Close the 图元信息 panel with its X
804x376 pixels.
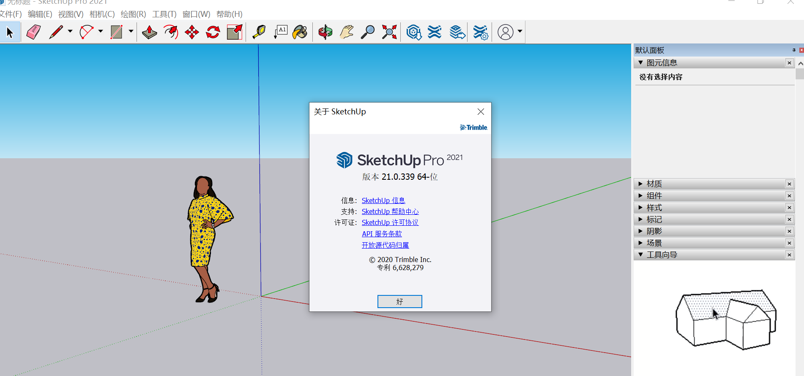pos(789,63)
